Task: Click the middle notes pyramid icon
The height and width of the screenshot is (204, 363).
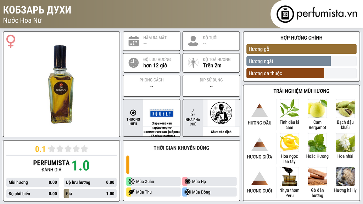Action: point(259,144)
